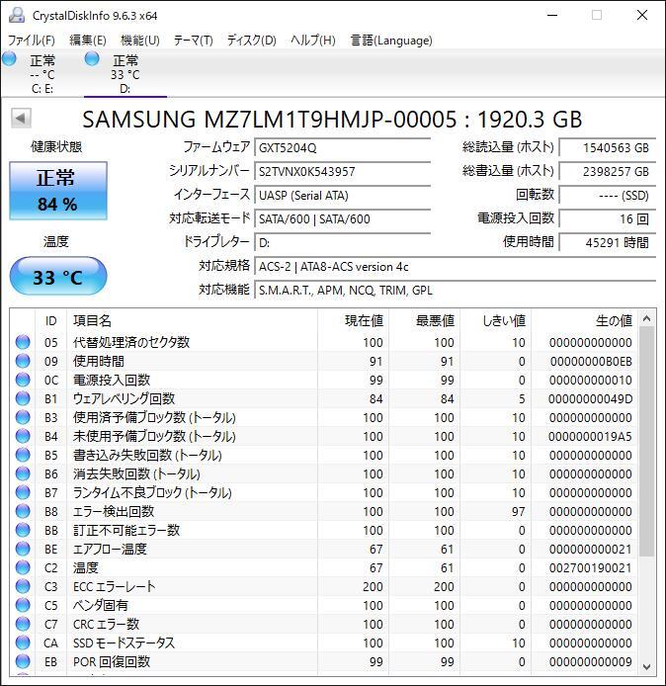Open the 編集(E) menu
This screenshot has width=666, height=686.
click(88, 41)
